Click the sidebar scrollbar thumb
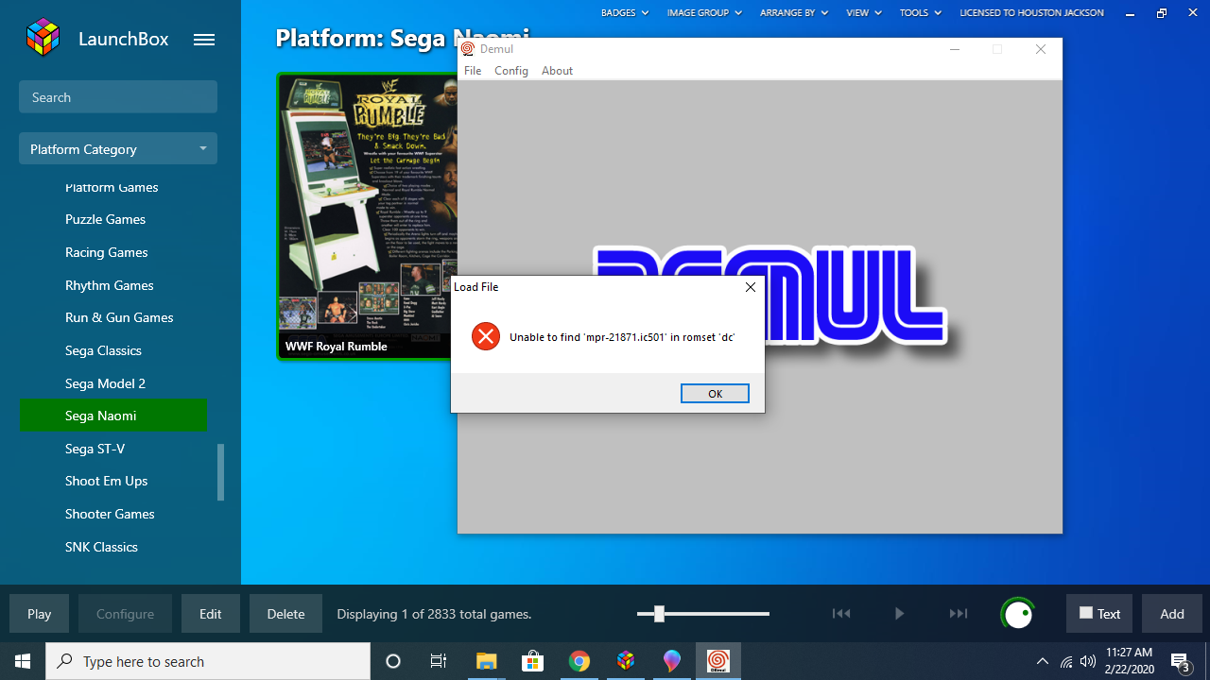This screenshot has height=680, width=1210. (x=221, y=472)
